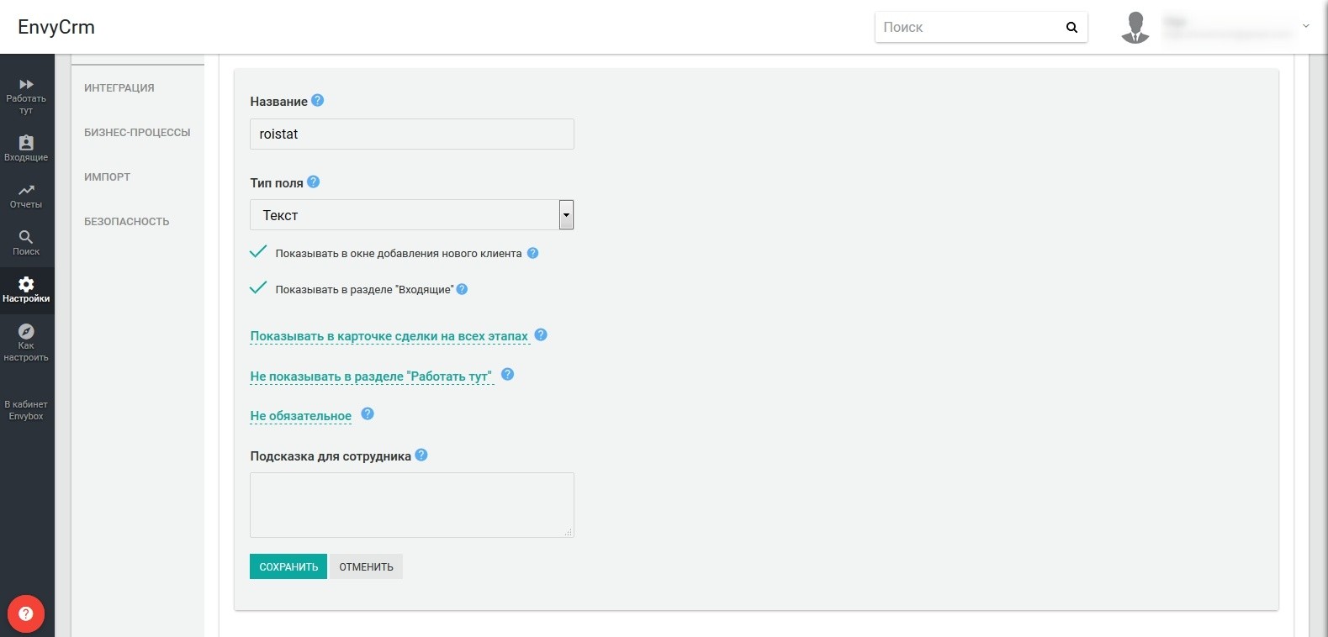Select 'ИНТЕГРАЦИЯ' in settings menu
The width and height of the screenshot is (1328, 637).
(x=119, y=88)
